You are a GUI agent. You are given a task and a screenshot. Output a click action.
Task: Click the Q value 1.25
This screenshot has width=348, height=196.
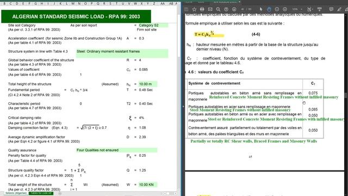pyautogui.click(x=142, y=170)
